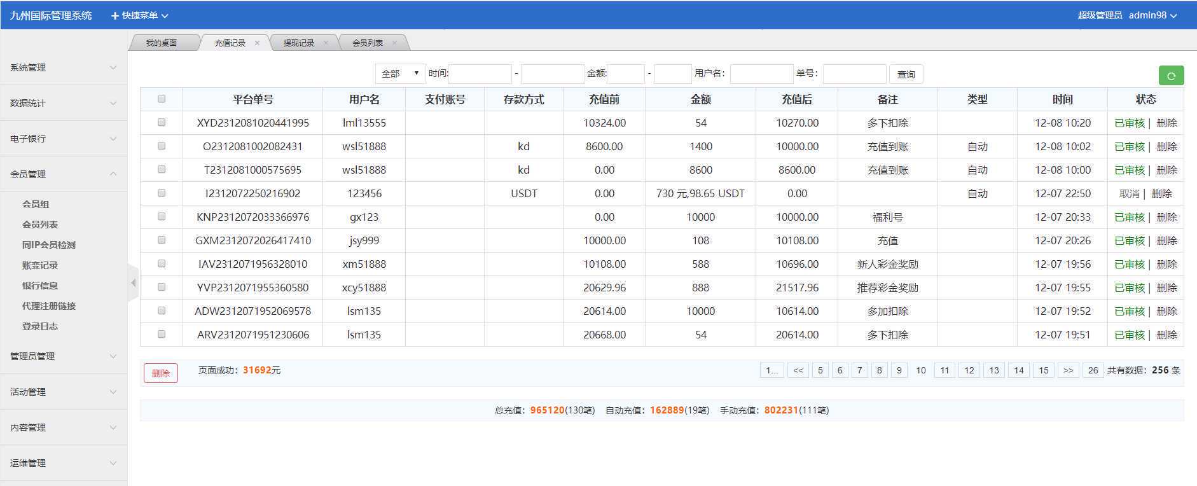
Task: Click 取消 status for order I2312072250216902
Action: click(x=1129, y=193)
